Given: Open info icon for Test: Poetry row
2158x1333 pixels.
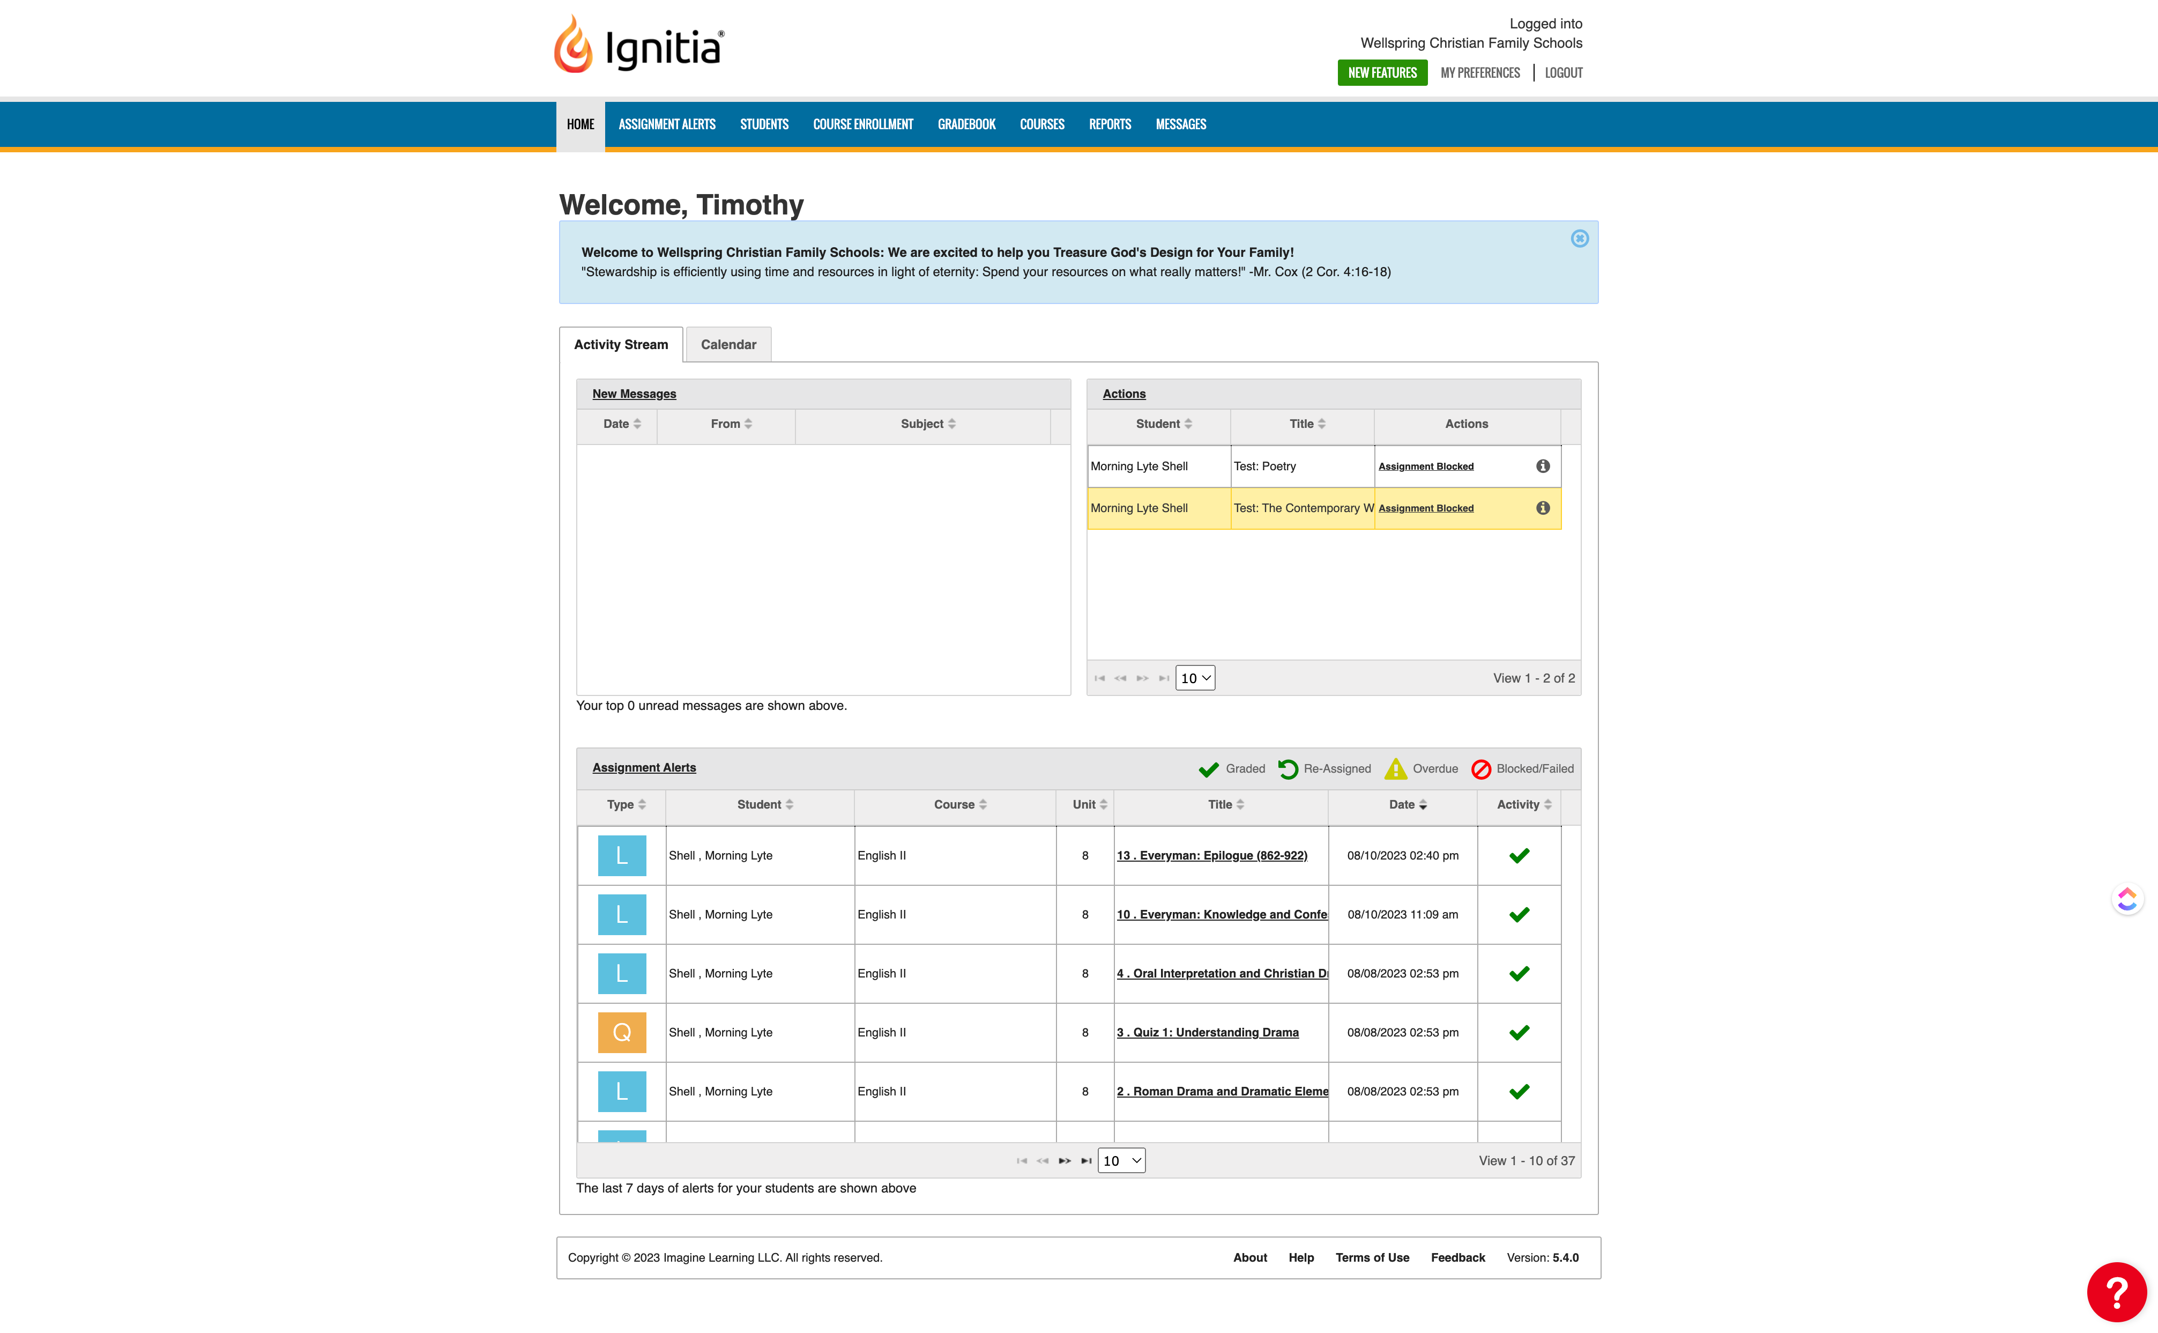Looking at the screenshot, I should 1542,466.
